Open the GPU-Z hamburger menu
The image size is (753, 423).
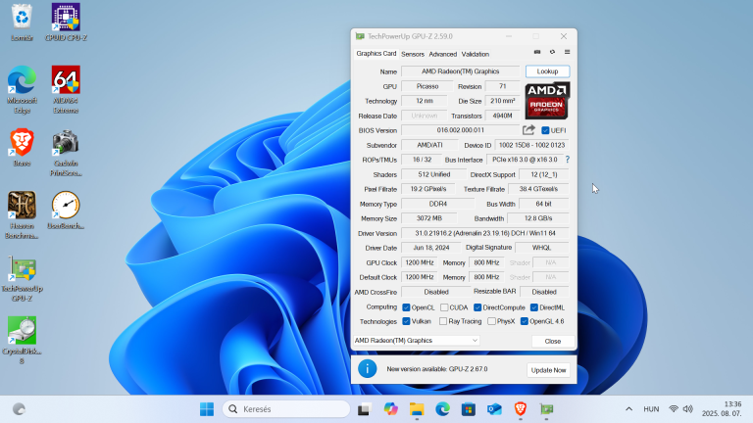567,52
